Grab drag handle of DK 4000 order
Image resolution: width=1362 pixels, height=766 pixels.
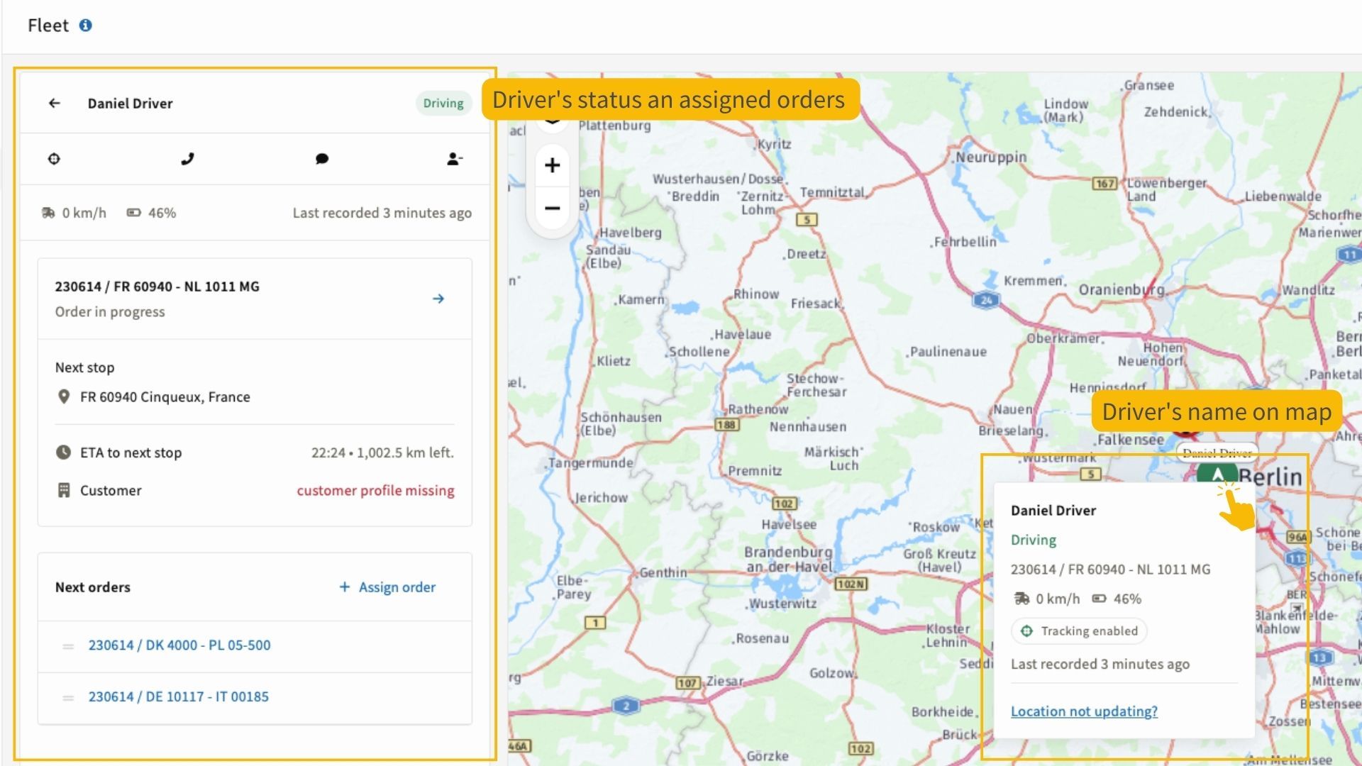(x=68, y=646)
